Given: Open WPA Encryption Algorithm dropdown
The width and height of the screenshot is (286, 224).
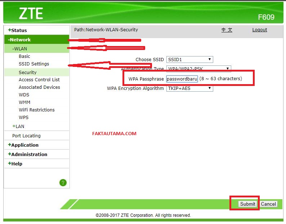Looking at the screenshot, I should [190, 88].
